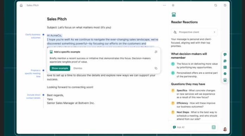The image size is (245, 136).
Task: Show example for the suggestion
Action: pos(60,68)
